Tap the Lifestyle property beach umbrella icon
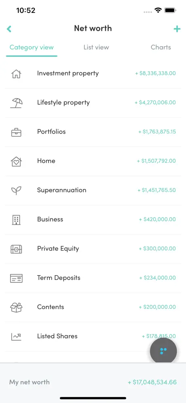Image resolution: width=186 pixels, height=403 pixels. click(16, 103)
